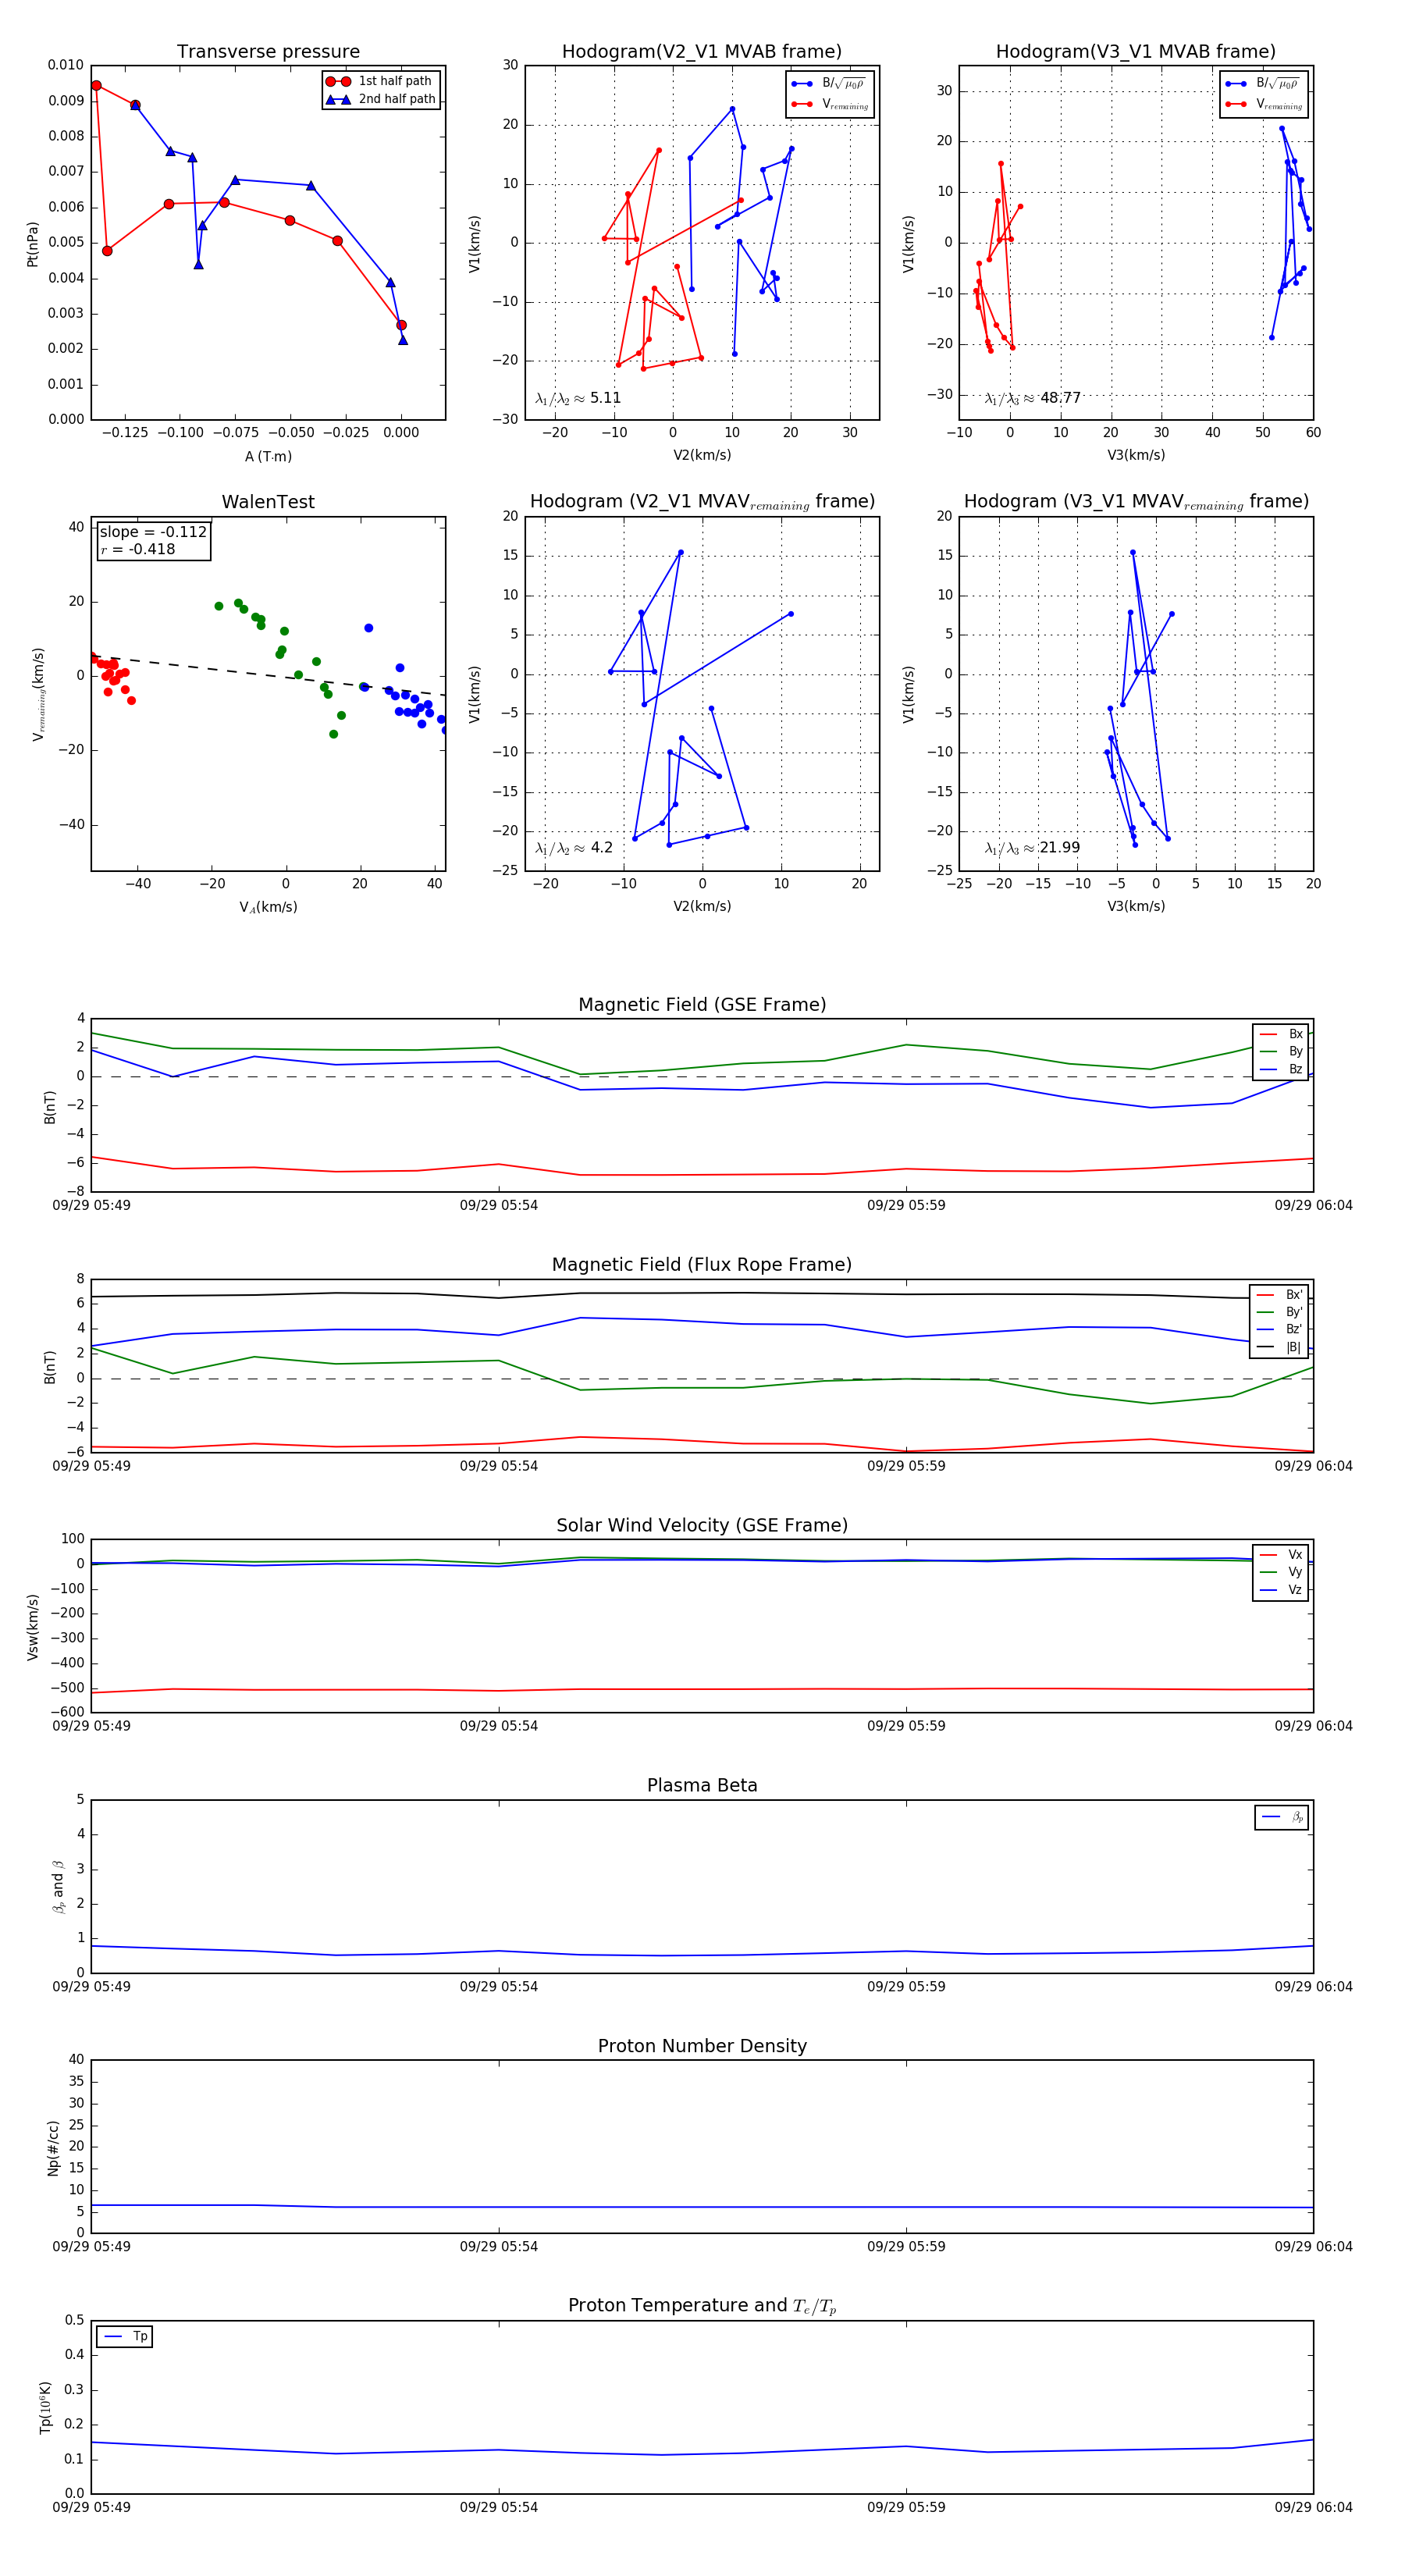
Task: Click the 'r = -0.418' correlation text
Action: coord(138,549)
